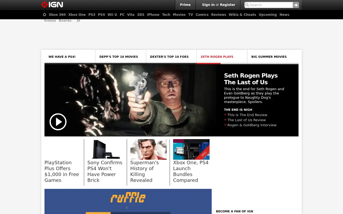Play the Seth Rogen video
Viewport: 343px width, 214px height.
(58, 122)
